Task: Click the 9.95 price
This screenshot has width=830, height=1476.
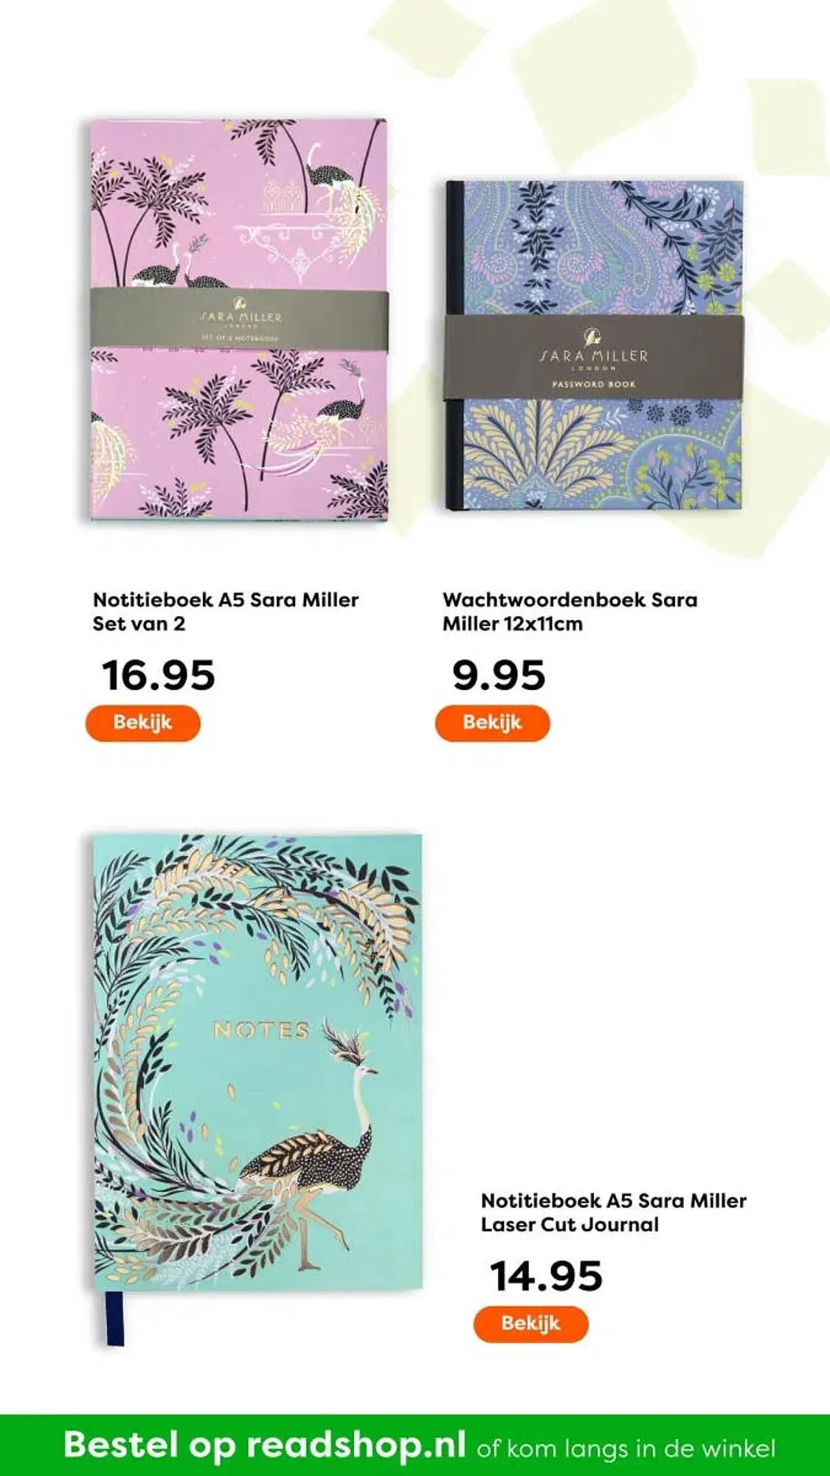Action: pos(499,675)
